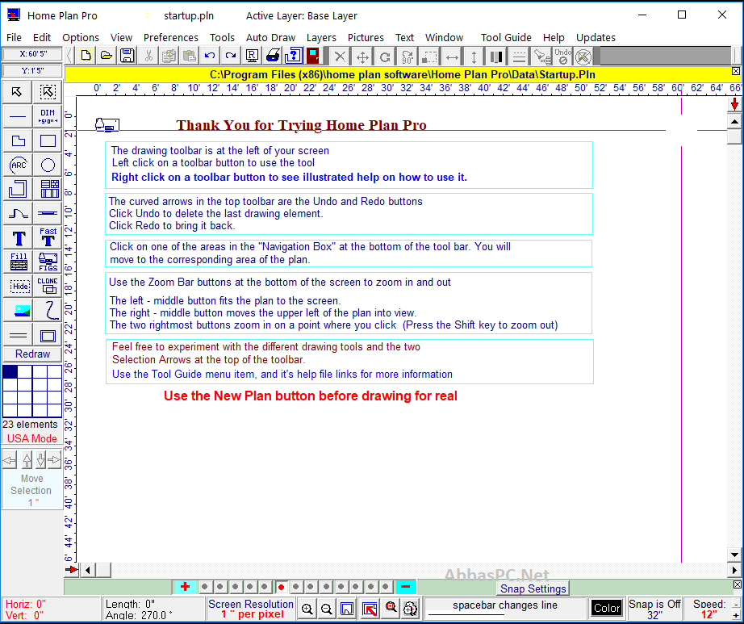
Task: Pick the cyan window insert tool
Action: (48, 214)
